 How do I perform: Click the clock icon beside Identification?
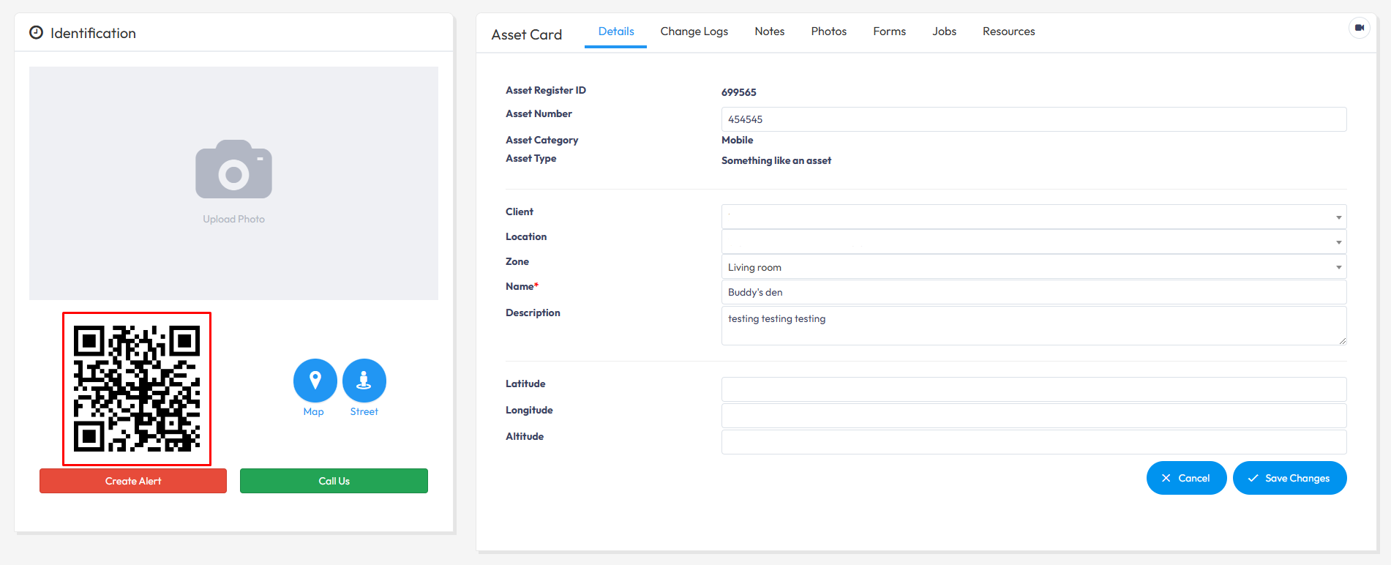36,33
